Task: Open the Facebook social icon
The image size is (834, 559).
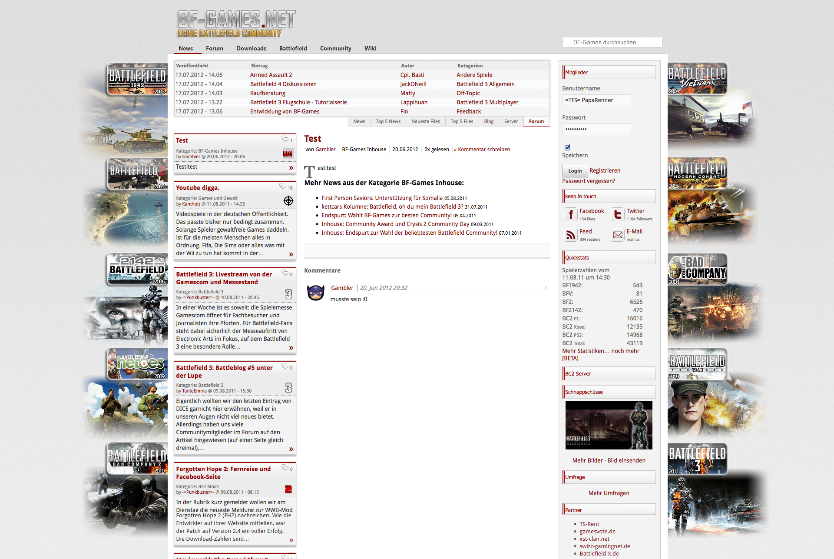Action: pos(570,214)
